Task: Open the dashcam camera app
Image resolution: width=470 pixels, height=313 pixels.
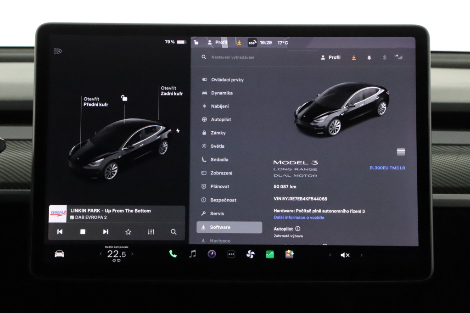Action: click(x=212, y=254)
